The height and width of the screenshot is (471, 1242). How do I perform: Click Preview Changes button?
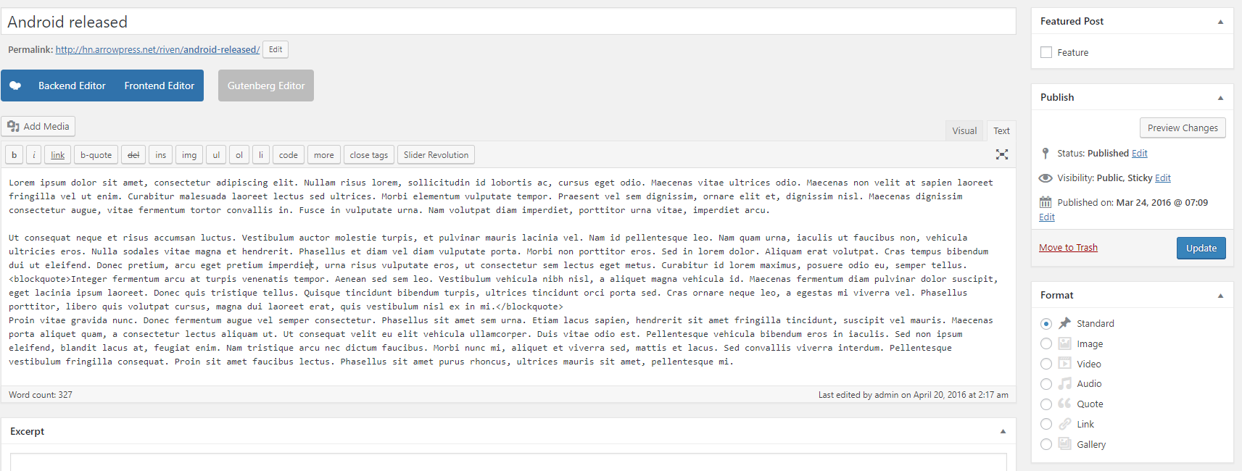1183,128
